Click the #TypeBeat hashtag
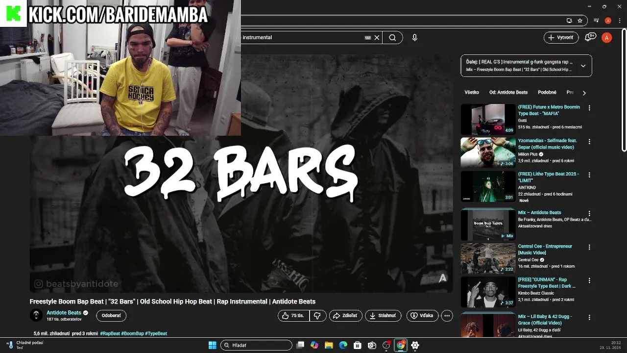Image resolution: width=627 pixels, height=353 pixels. click(156, 333)
